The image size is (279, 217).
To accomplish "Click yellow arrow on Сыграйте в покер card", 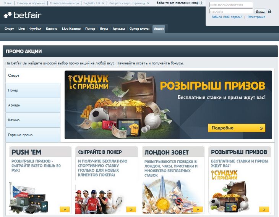I will (131, 209).
